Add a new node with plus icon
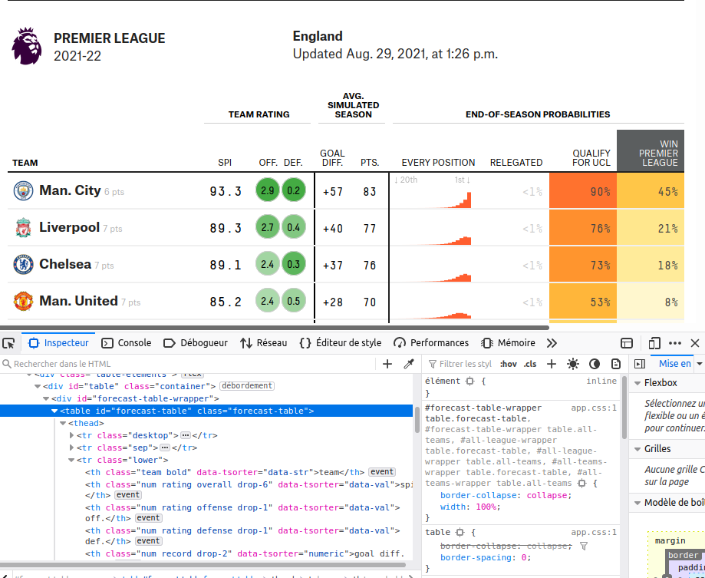This screenshot has width=705, height=578. point(387,364)
